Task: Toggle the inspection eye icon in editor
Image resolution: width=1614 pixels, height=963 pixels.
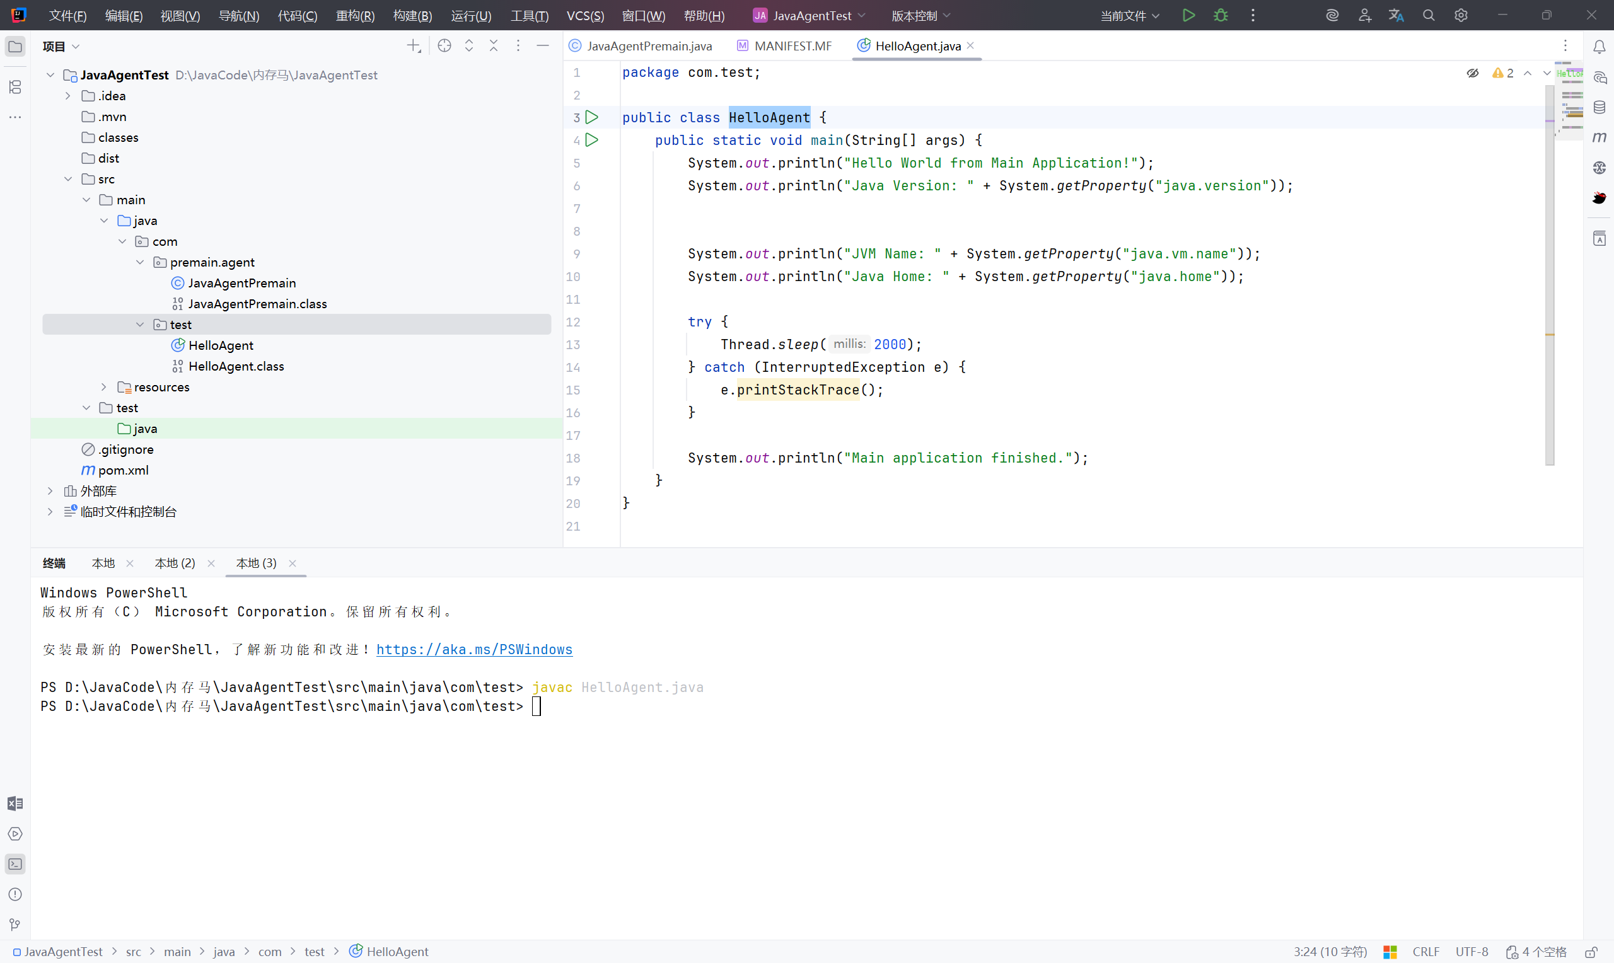Action: tap(1473, 73)
